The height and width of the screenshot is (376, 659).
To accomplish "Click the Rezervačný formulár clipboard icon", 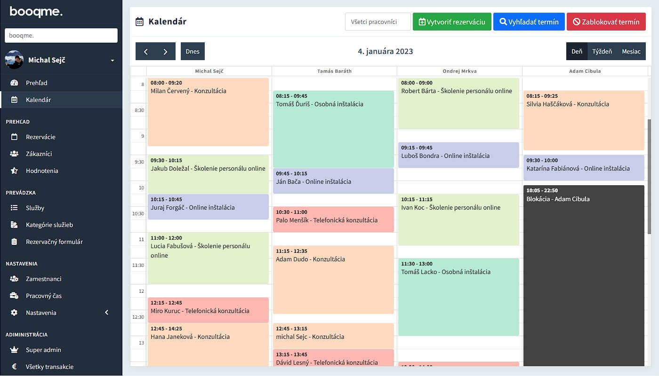I will (x=14, y=242).
